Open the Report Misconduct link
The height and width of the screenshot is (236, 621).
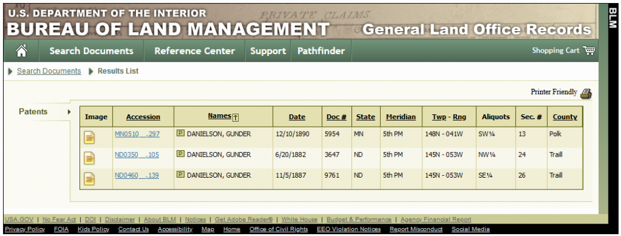[416, 229]
